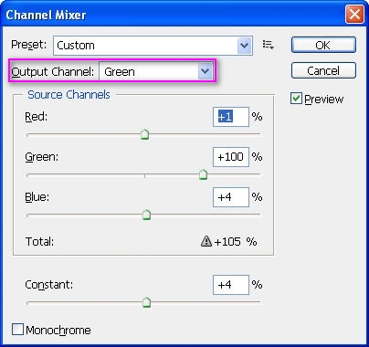Click the Constant label text
The height and width of the screenshot is (347, 369).
pyautogui.click(x=49, y=285)
